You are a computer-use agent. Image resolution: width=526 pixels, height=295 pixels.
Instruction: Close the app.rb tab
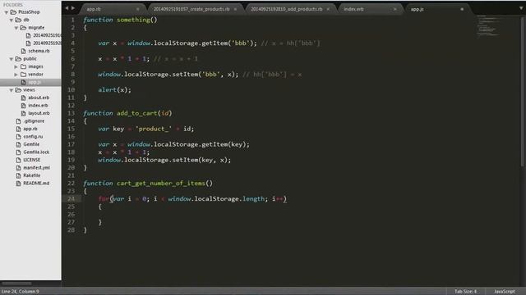pos(138,9)
